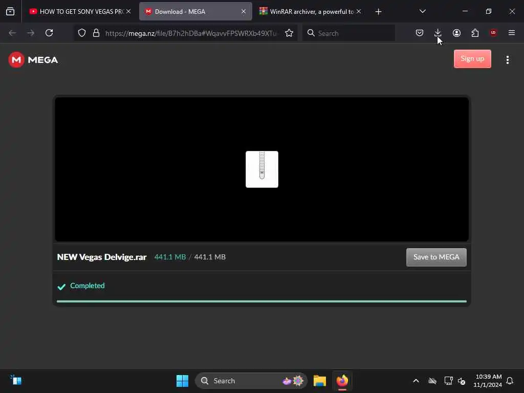The width and height of the screenshot is (524, 393).
Task: View site security padlock details
Action: (x=96, y=33)
